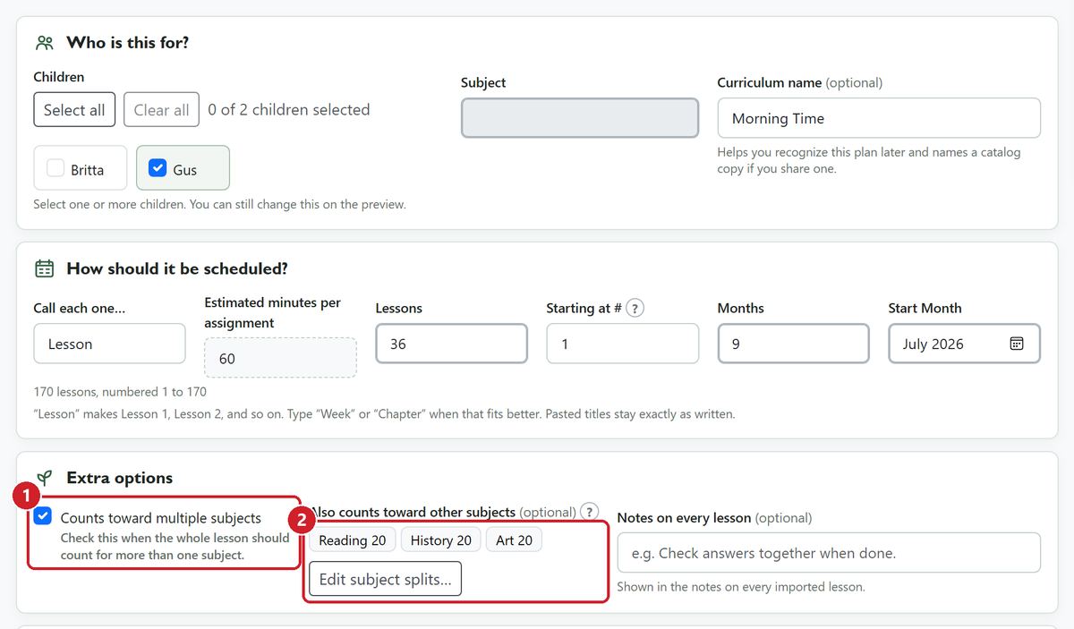
Task: Open the Start Month July 2026 field
Action: coord(964,344)
